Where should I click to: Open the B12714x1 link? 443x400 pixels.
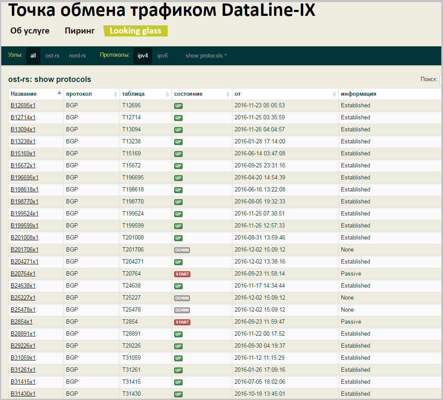coord(23,117)
